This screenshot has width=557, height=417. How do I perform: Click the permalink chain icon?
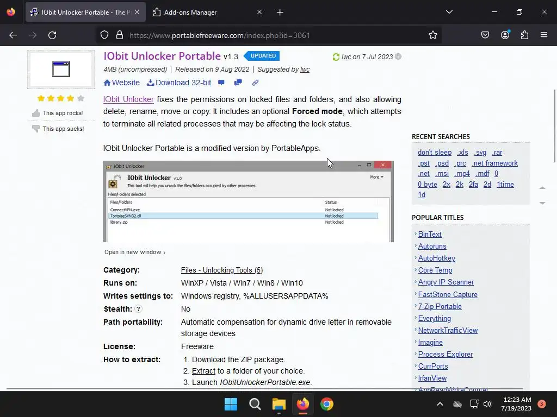(x=255, y=83)
